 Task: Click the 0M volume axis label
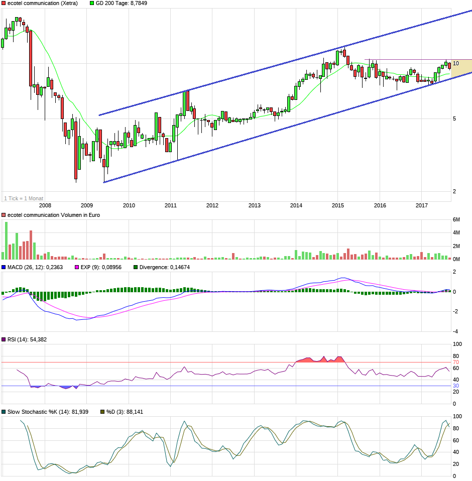click(456, 259)
